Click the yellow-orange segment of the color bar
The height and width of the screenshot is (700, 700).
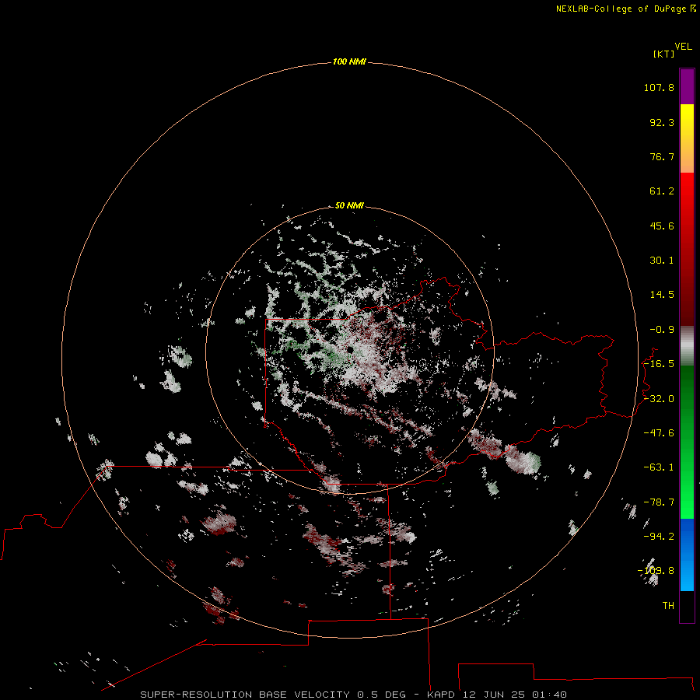[x=687, y=138]
